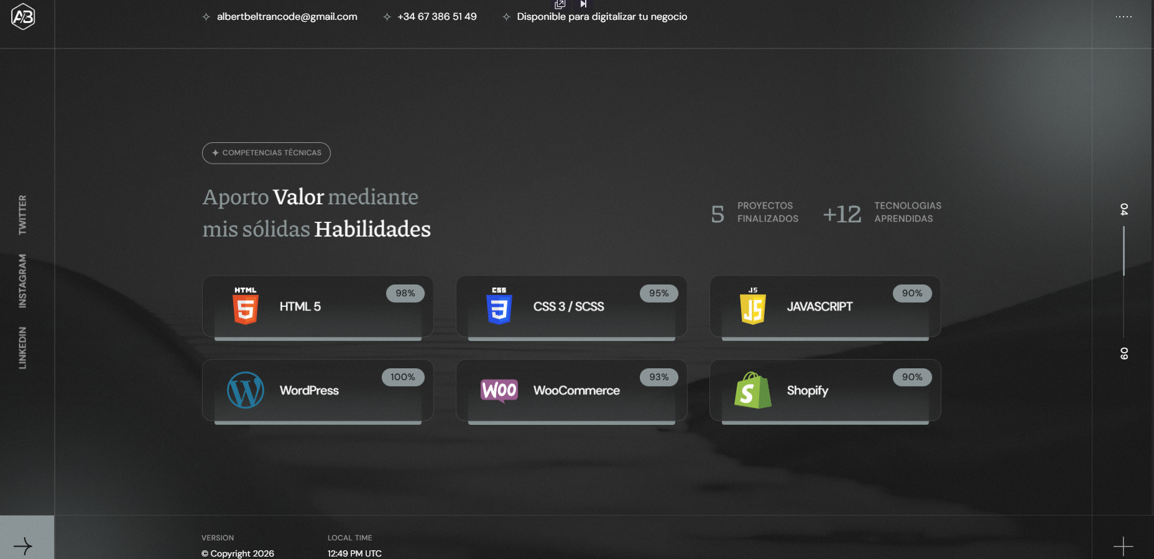Image resolution: width=1154 pixels, height=559 pixels.
Task: Click the HTML 5 skill progress bar
Action: [x=318, y=339]
